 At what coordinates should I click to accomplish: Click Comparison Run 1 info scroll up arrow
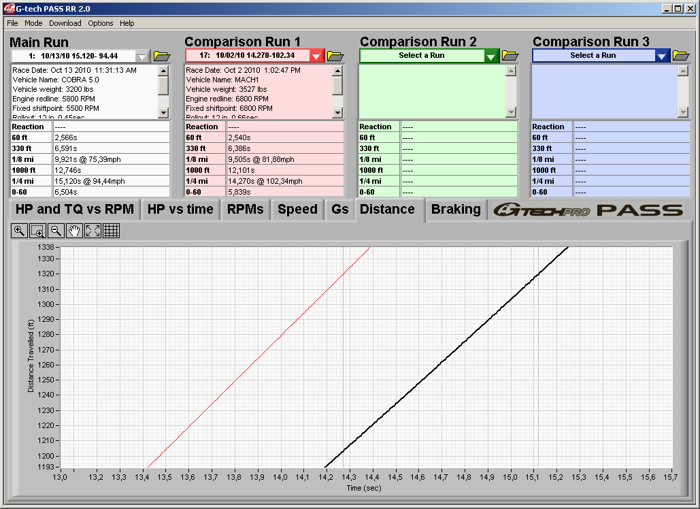tap(337, 71)
